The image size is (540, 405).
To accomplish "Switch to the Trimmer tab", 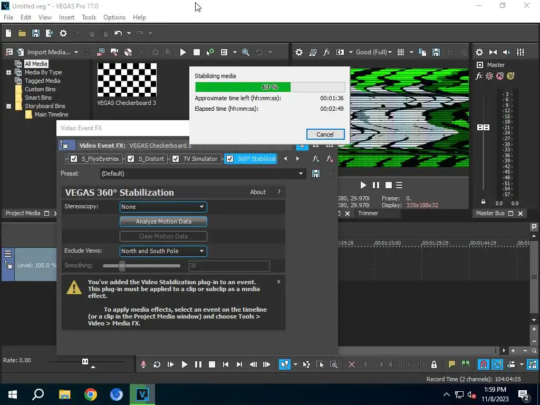I will pyautogui.click(x=368, y=213).
